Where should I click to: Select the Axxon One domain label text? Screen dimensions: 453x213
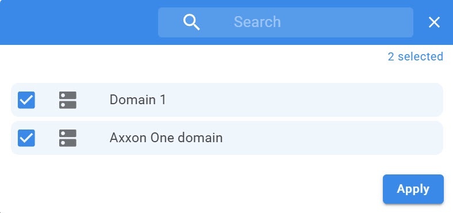pyautogui.click(x=166, y=138)
